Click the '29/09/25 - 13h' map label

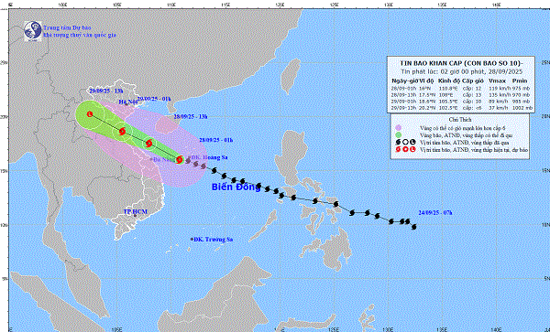(106, 91)
